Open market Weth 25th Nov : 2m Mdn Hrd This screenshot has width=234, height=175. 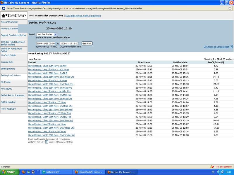[50, 95]
